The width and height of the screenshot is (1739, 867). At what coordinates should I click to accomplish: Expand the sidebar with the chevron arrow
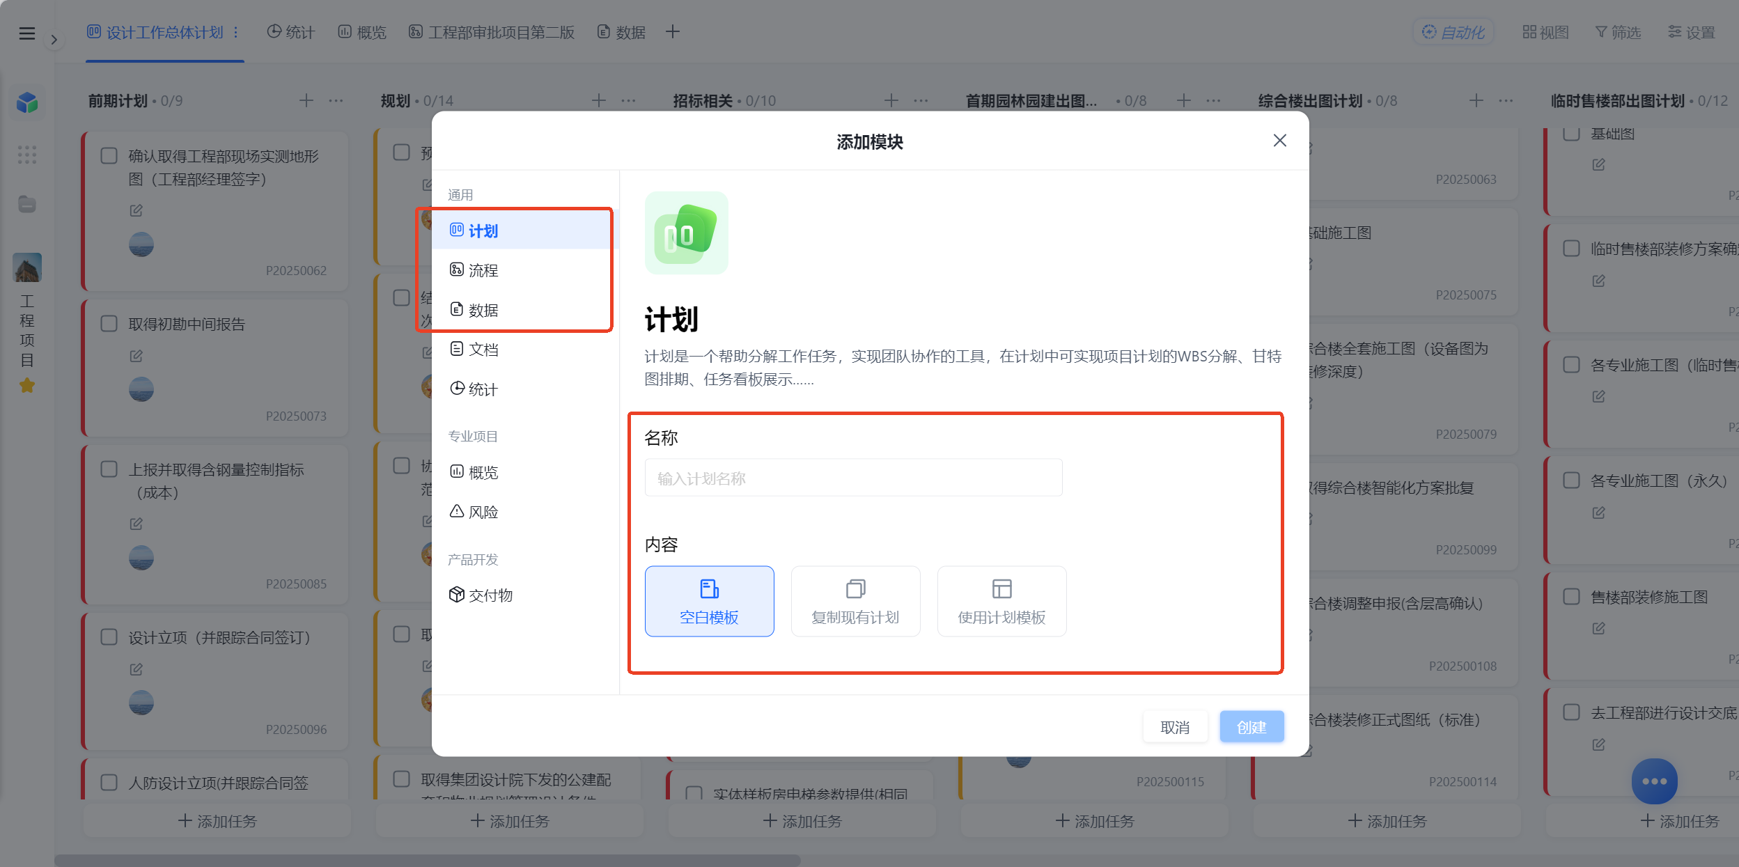click(x=54, y=40)
